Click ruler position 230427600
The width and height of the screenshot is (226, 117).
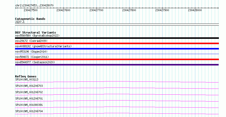(x=63, y=10)
